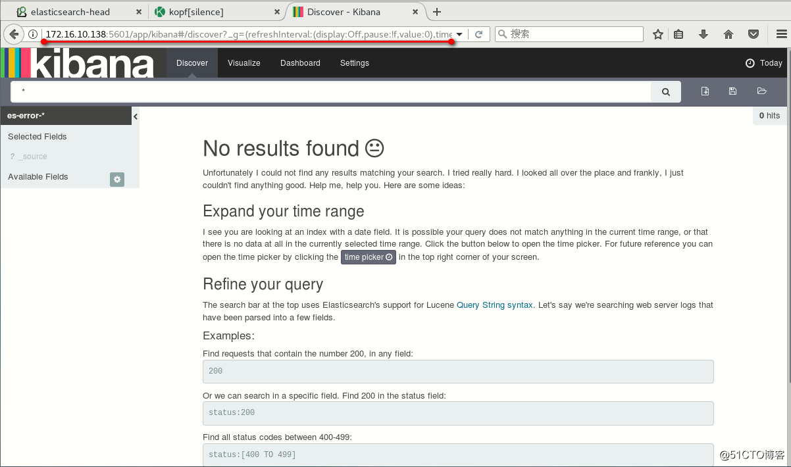Open the bookmarks list icon

click(679, 34)
